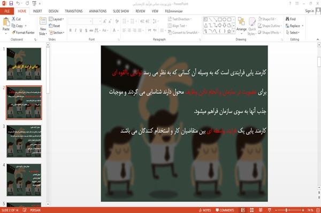This screenshot has width=321, height=213.
Task: Click the Arrange icon in Drawing group
Action: (241, 22)
